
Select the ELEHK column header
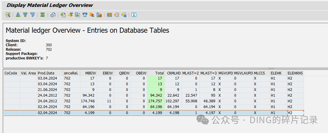click(x=278, y=73)
